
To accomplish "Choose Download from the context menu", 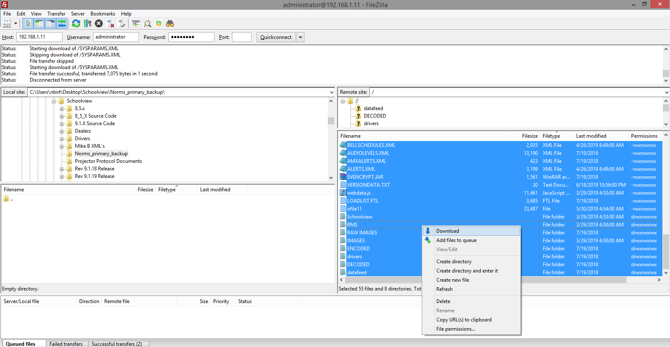I will pyautogui.click(x=447, y=231).
